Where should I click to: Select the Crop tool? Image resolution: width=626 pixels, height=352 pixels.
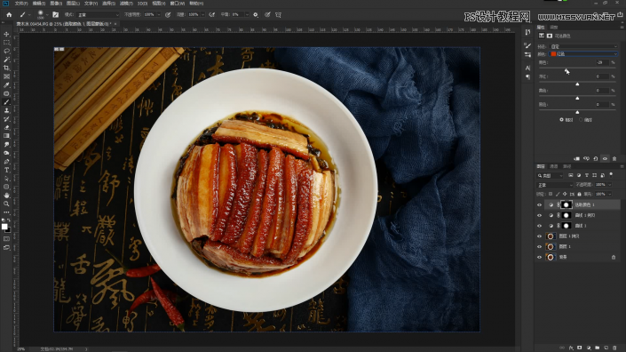pos(6,68)
